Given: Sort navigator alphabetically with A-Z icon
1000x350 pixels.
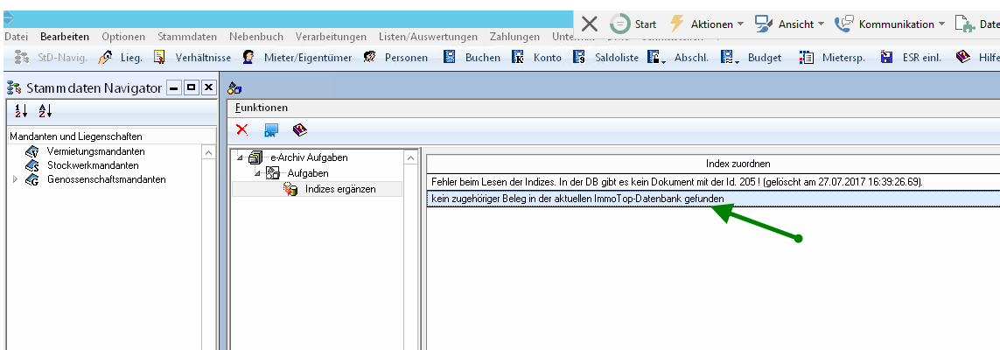Looking at the screenshot, I should click(45, 111).
